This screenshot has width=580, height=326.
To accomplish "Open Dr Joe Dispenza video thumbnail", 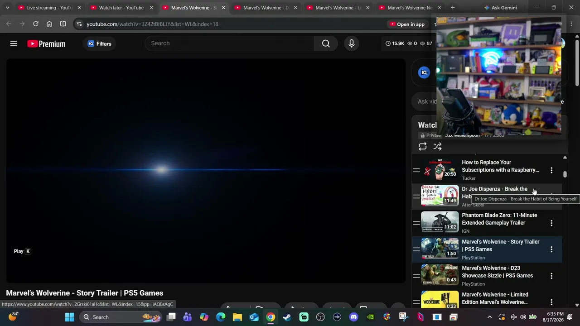I will [x=440, y=196].
